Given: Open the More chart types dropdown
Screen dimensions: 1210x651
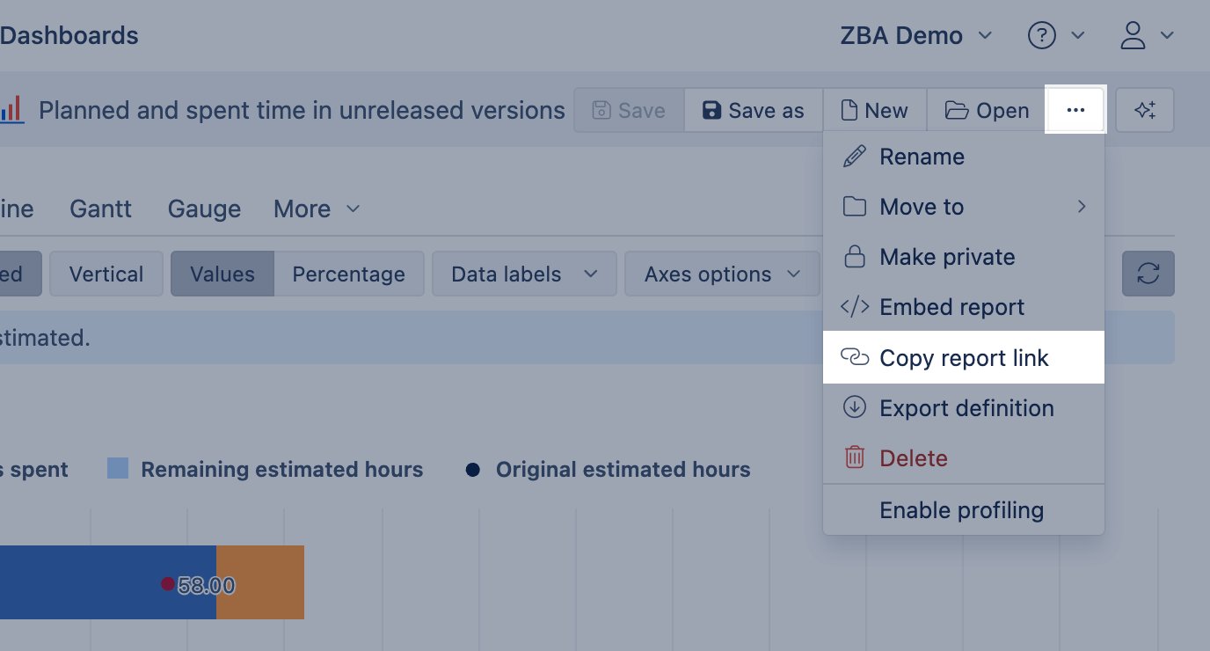Looking at the screenshot, I should 317,208.
